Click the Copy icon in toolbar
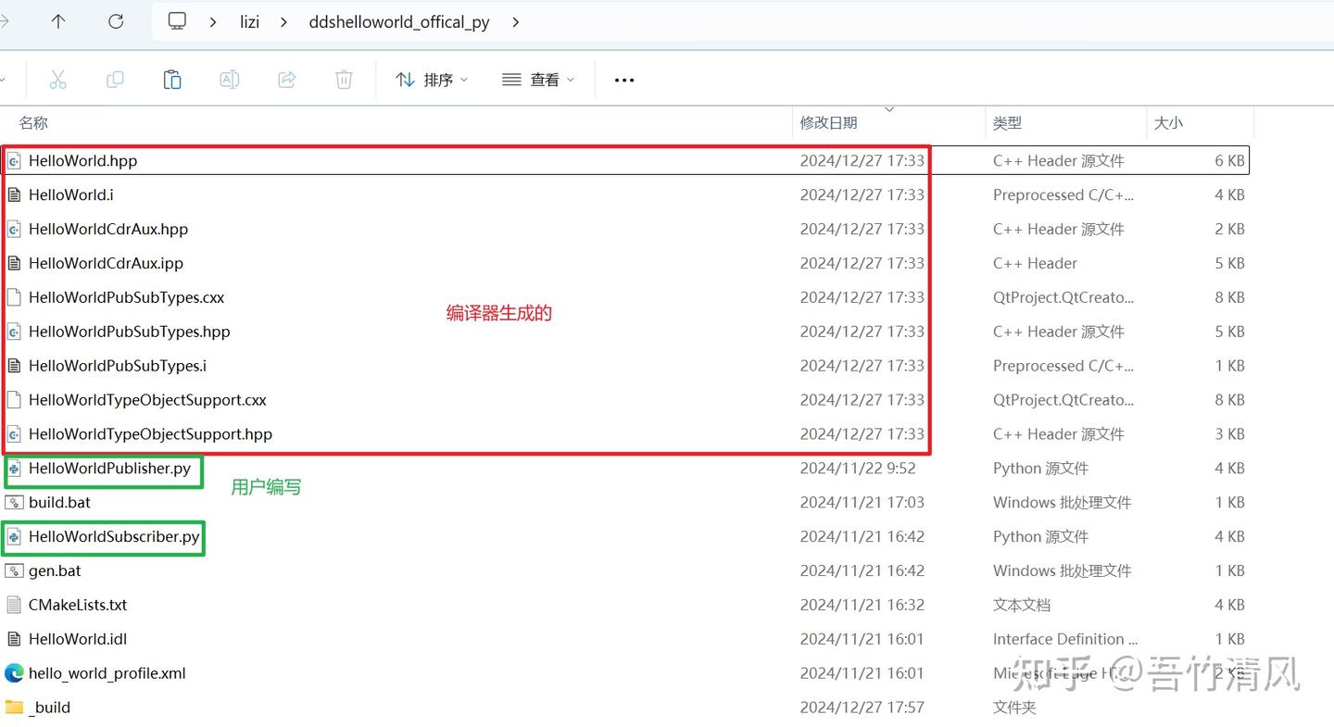This screenshot has width=1334, height=727. 115,80
